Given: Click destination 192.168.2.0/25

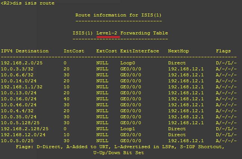Looking at the screenshot, I should tap(22, 63).
